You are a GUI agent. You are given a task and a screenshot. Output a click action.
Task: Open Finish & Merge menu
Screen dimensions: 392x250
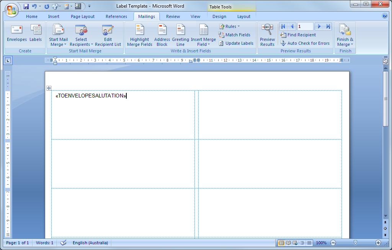345,35
